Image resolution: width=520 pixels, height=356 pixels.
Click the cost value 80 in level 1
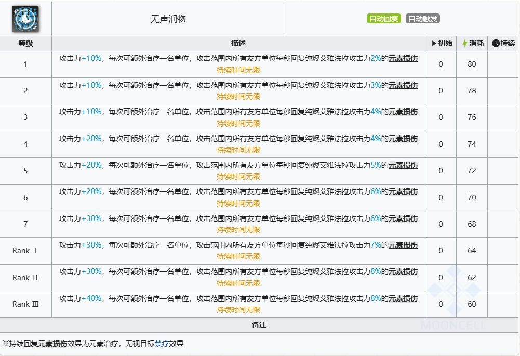pos(471,64)
